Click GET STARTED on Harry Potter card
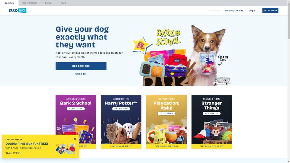 pyautogui.click(x=121, y=109)
